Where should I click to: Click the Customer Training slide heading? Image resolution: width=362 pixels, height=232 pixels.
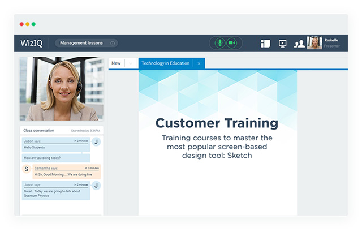coord(217,123)
